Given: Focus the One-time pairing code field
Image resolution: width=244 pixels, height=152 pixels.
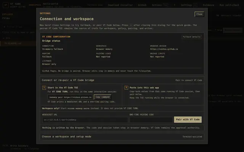Looking at the screenshot, I should pyautogui.click(x=151, y=120).
